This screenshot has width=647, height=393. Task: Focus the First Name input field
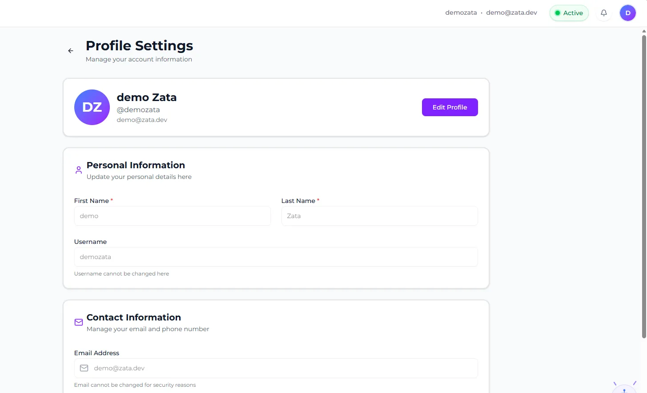tap(172, 216)
